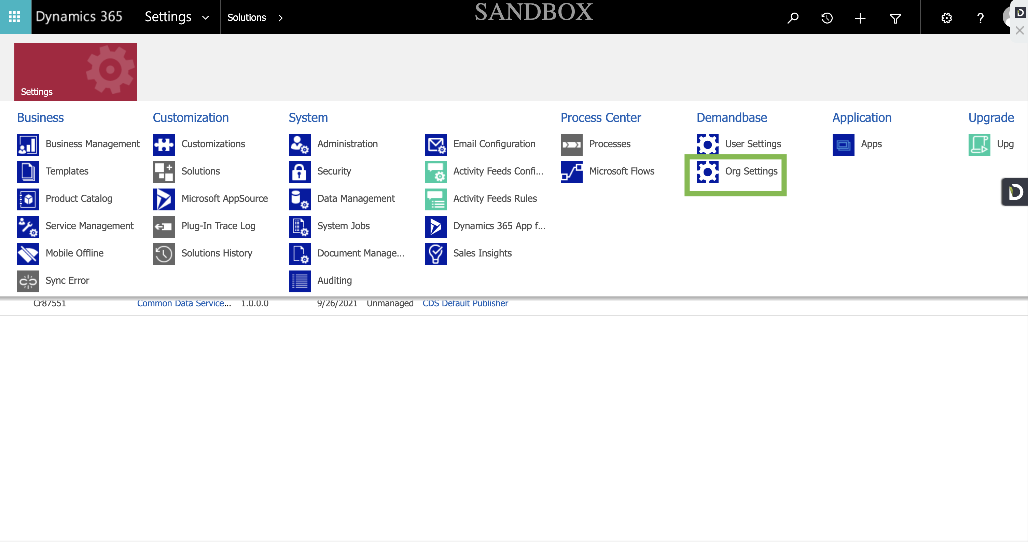Select Customizations menu item
This screenshot has height=542, width=1028.
tap(213, 144)
